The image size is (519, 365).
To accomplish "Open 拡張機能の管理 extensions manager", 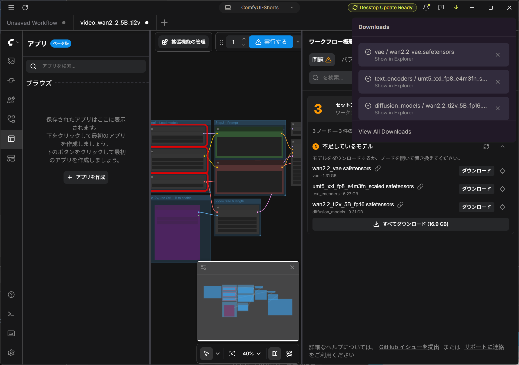I will (184, 42).
